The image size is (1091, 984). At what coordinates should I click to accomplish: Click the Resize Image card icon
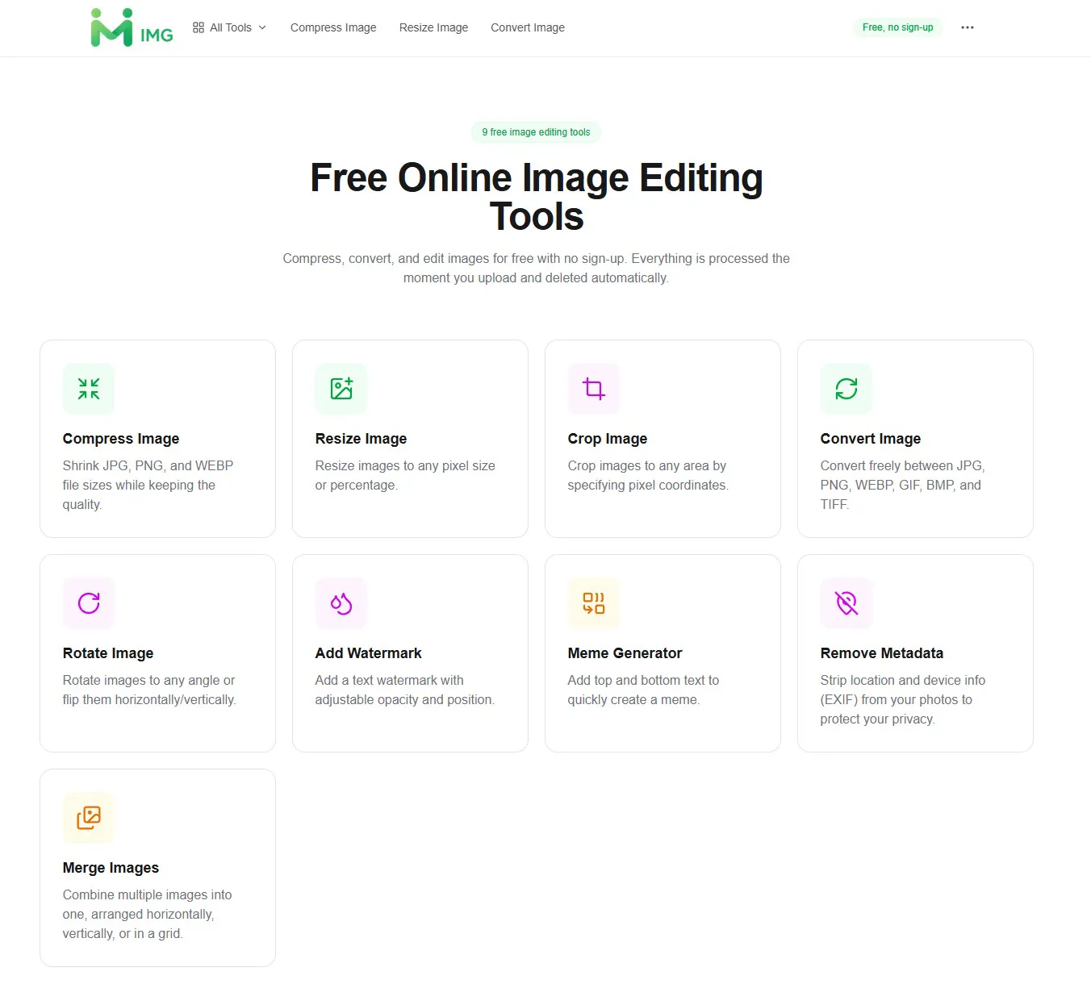click(x=341, y=389)
